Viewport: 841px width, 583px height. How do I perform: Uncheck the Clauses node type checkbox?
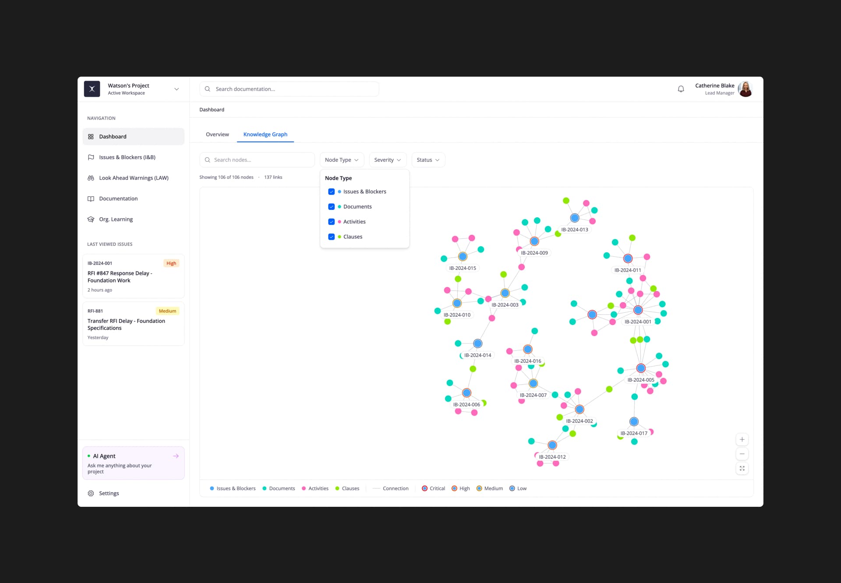pyautogui.click(x=332, y=237)
